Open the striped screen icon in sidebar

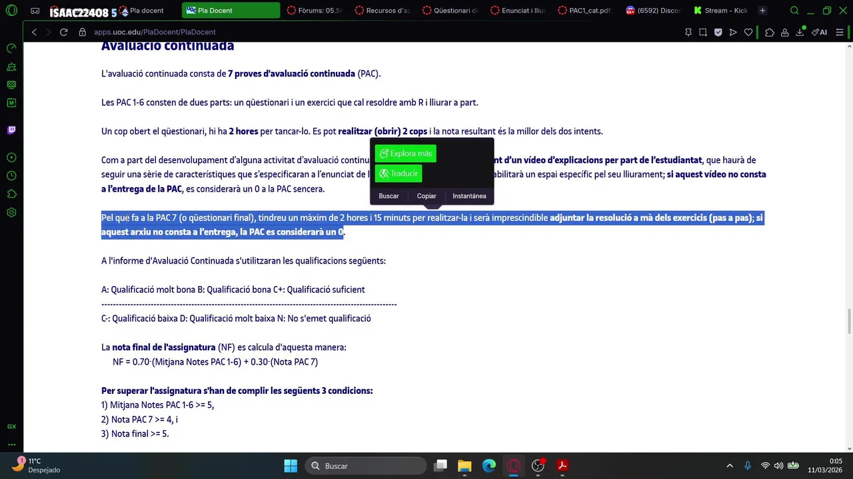(11, 84)
